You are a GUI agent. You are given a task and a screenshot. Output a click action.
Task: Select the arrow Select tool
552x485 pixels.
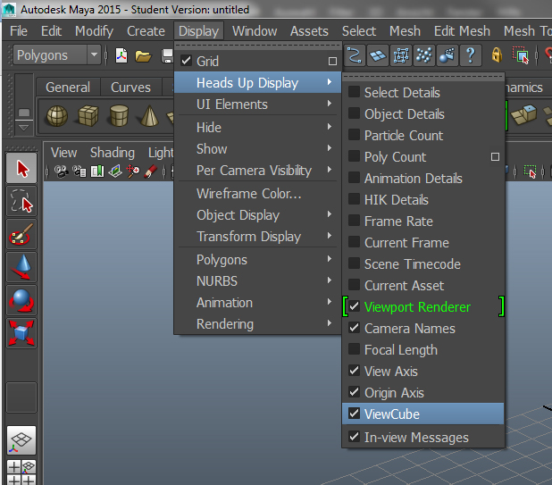click(x=21, y=168)
